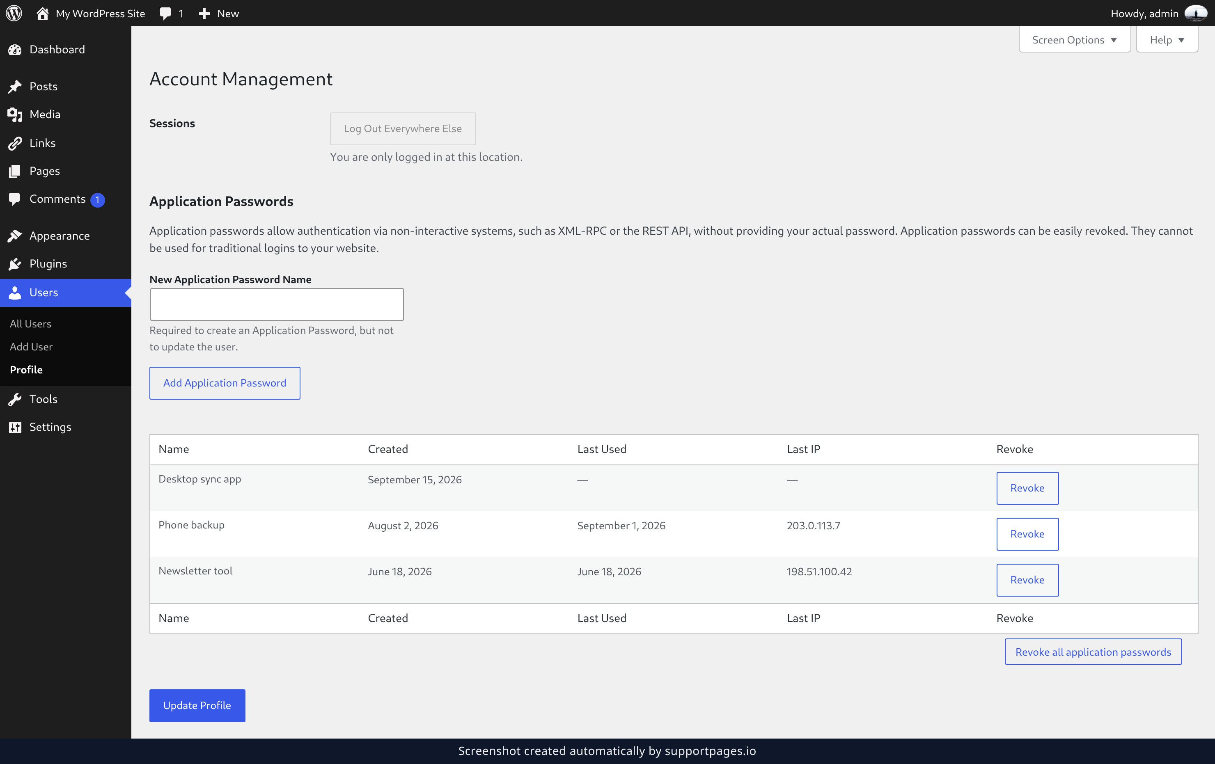Viewport: 1215px width, 764px height.
Task: Click Add Application Password button
Action: click(225, 383)
